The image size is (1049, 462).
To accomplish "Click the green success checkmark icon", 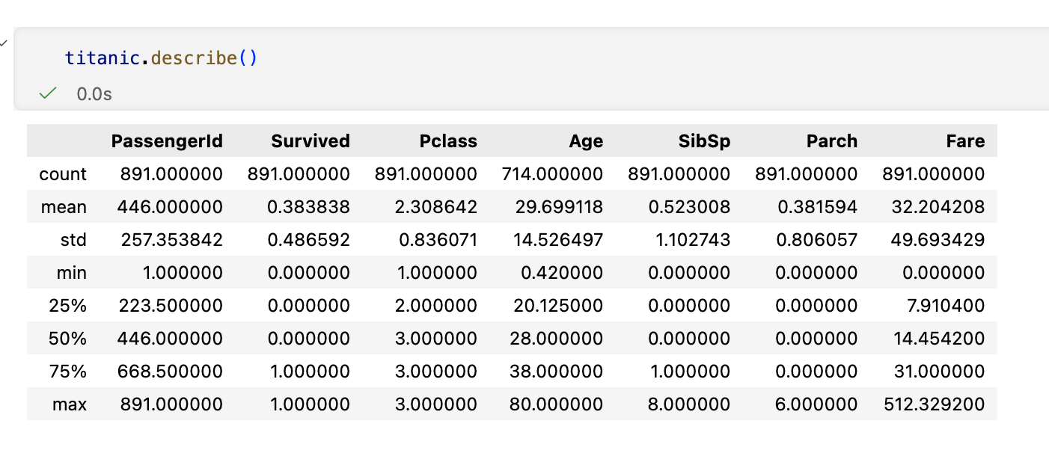I will pos(48,93).
